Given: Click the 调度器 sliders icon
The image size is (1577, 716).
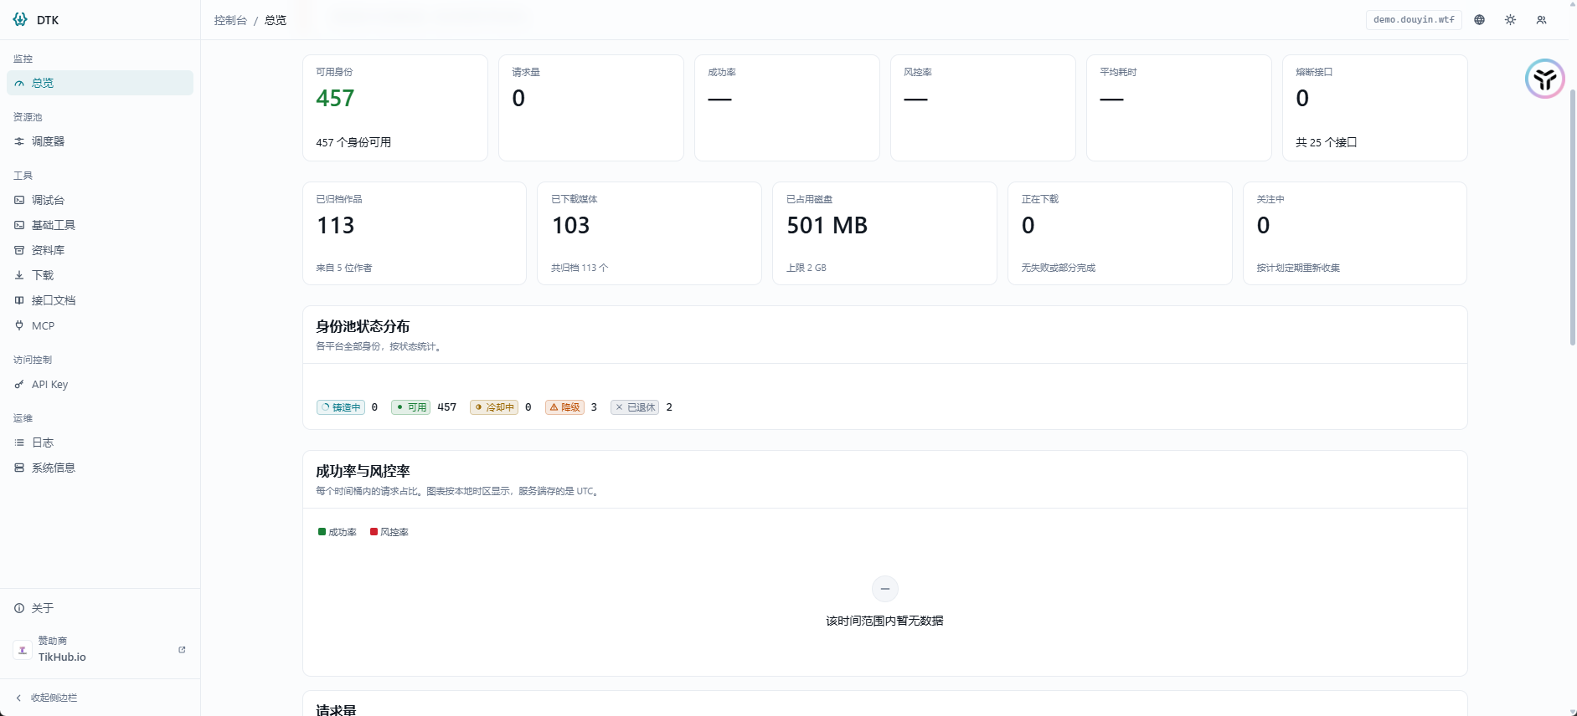Looking at the screenshot, I should [19, 141].
